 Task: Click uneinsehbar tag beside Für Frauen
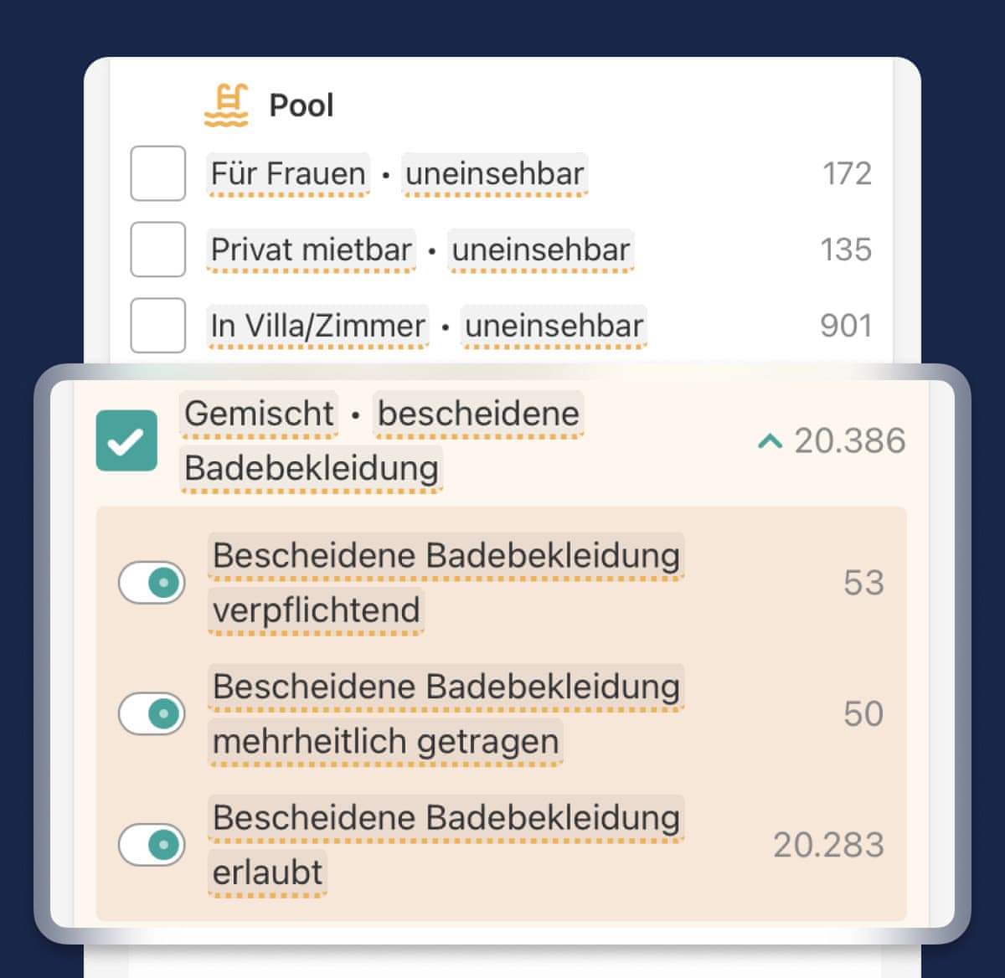click(494, 174)
